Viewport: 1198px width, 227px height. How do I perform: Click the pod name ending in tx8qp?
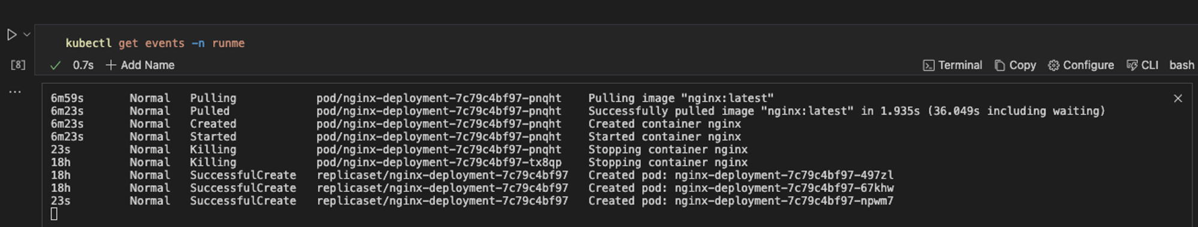(x=439, y=162)
